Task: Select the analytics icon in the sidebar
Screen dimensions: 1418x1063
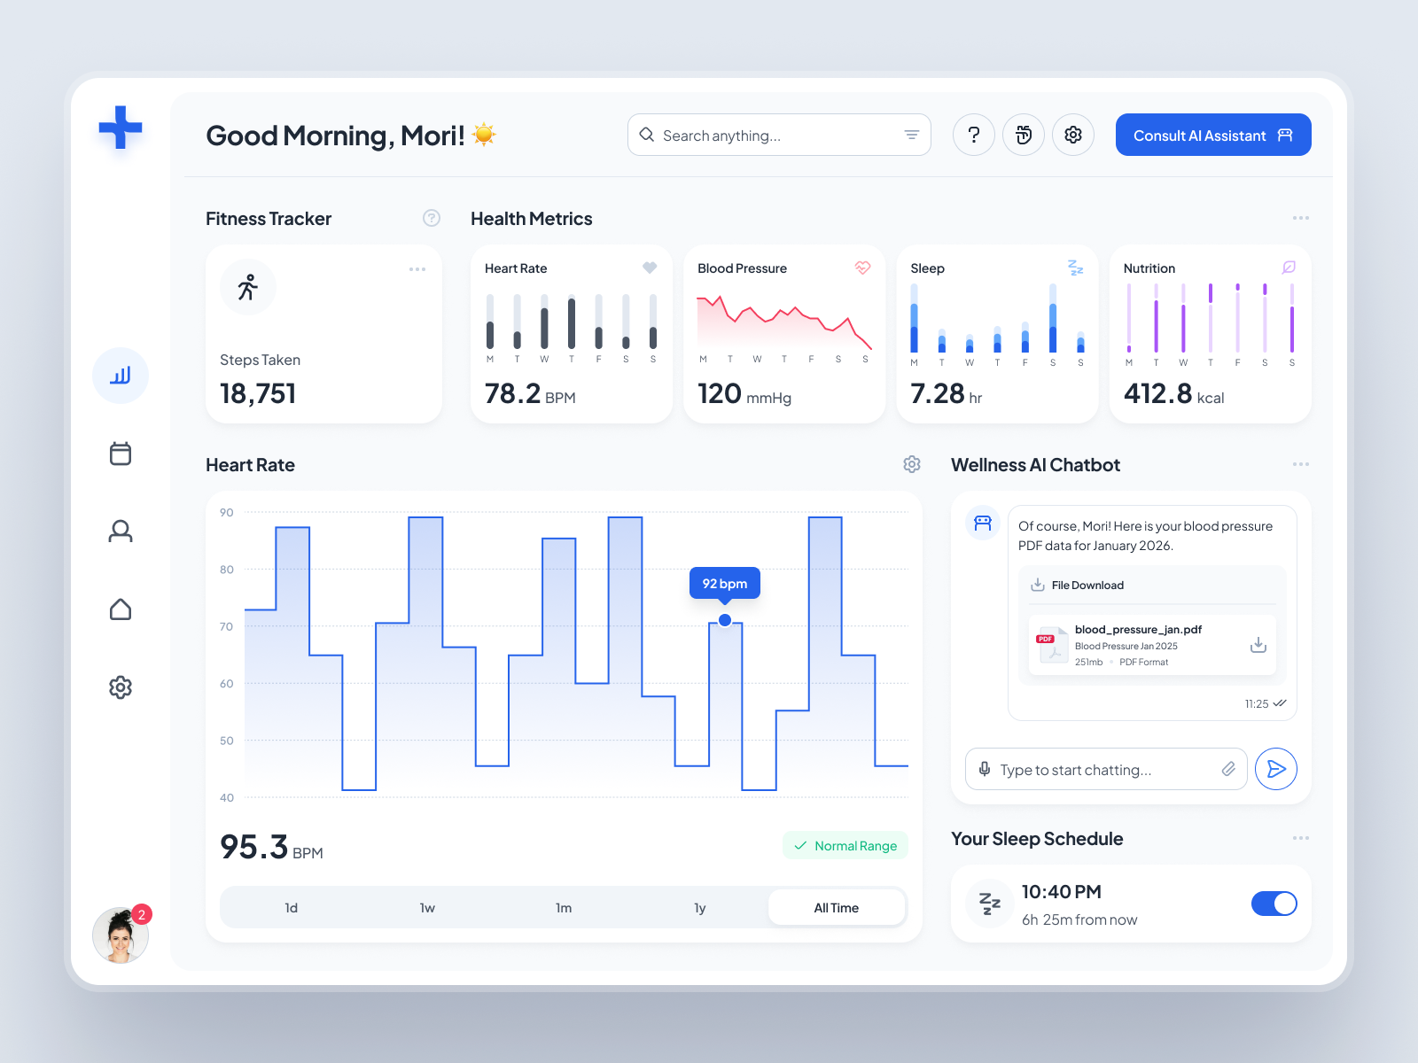Action: (121, 376)
